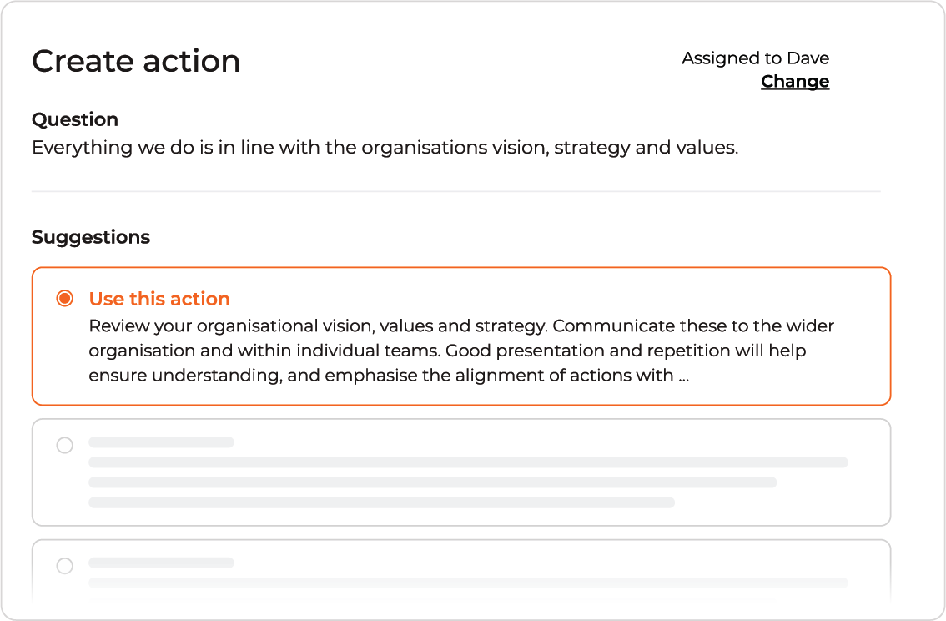
Task: Click the longest placeholder line in second suggestion
Action: point(467,462)
